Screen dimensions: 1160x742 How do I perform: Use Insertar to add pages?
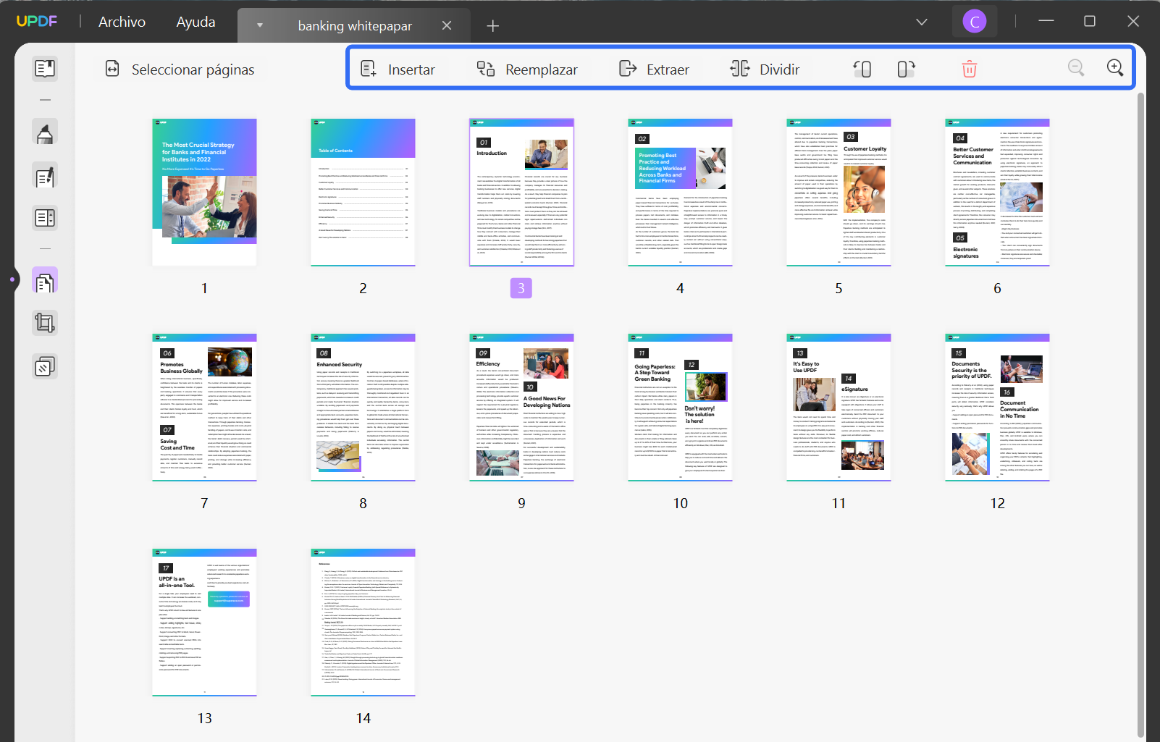(x=400, y=69)
